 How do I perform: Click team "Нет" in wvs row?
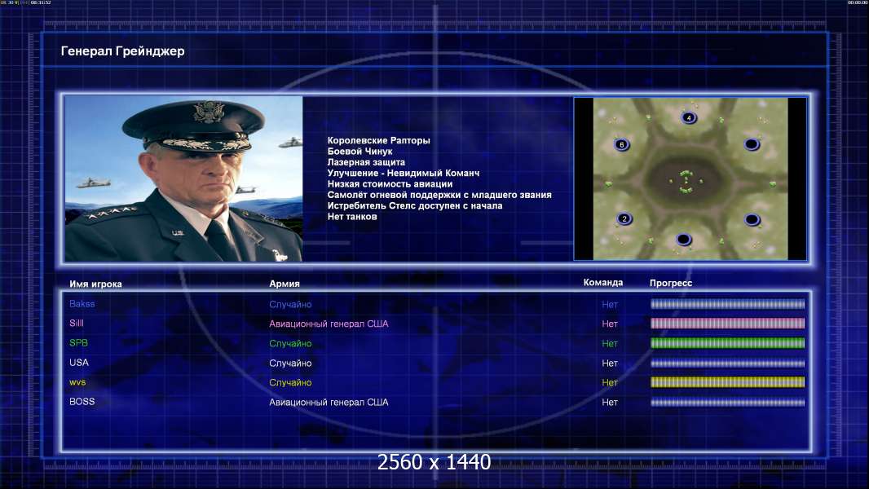point(610,383)
